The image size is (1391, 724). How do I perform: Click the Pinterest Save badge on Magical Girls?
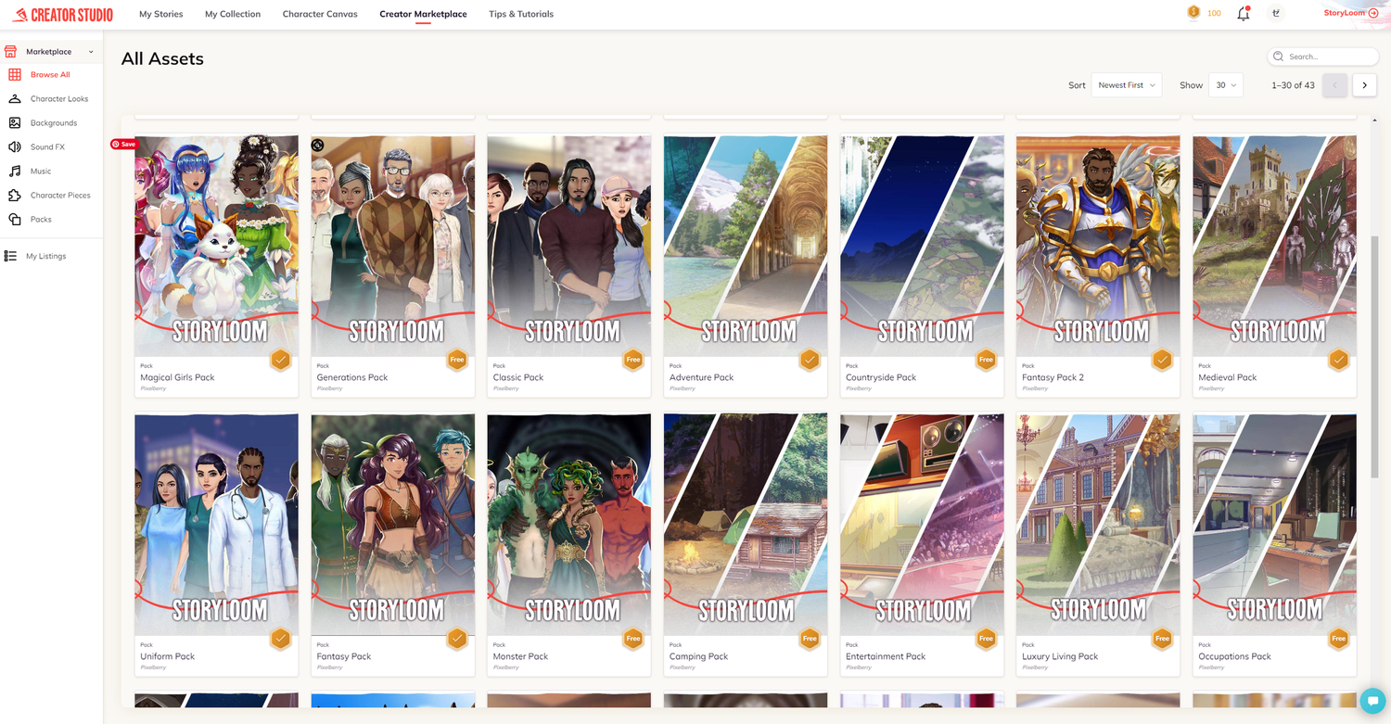[124, 144]
